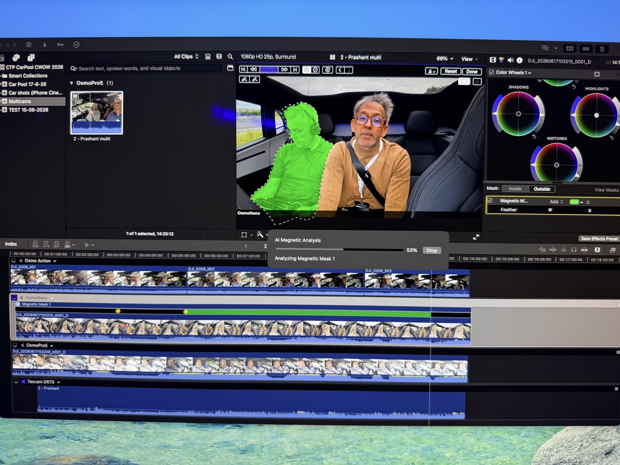Viewport: 620px width, 465px height.
Task: Toggle the OsmoPro5 angle video monitor
Action: 16,345
